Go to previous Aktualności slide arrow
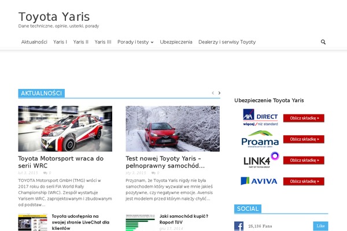Viewport: 347px width, 231px height. (x=213, y=93)
